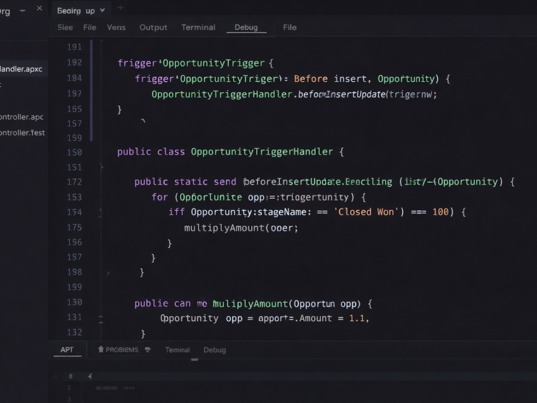537x403 pixels.
Task: Switch to bottom Debug panel tab
Action: point(215,350)
